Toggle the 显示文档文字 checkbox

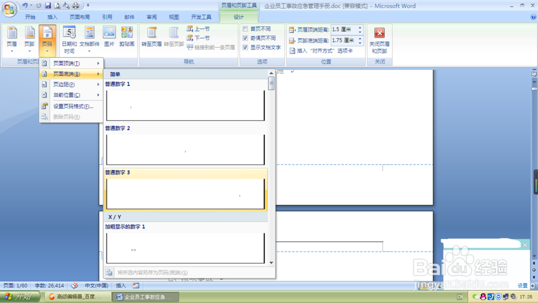245,47
